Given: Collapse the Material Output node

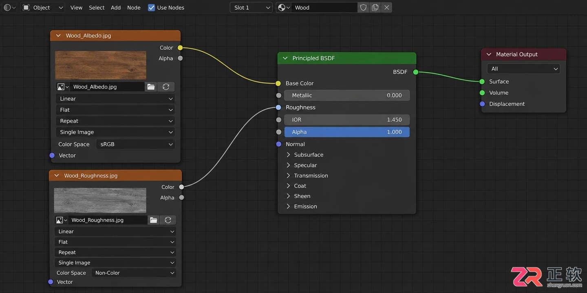Looking at the screenshot, I should (x=489, y=54).
